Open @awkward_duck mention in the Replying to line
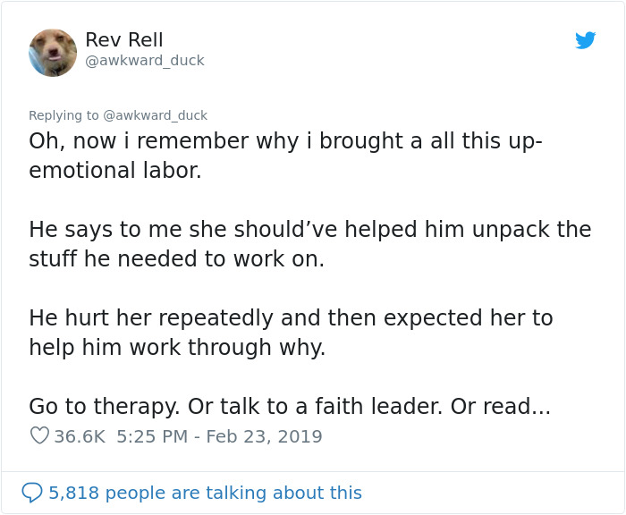This screenshot has width=626, height=515. 156,115
